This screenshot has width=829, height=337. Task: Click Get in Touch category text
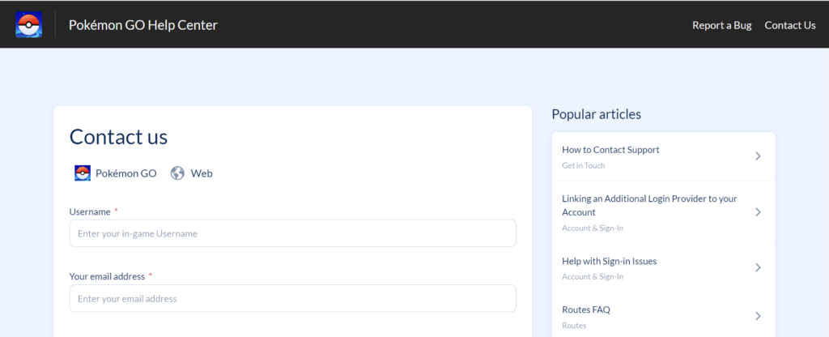click(583, 165)
